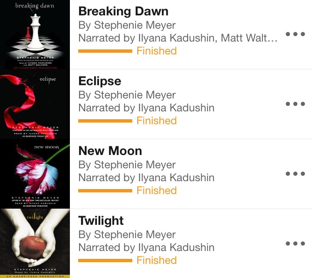Viewport: 312px width, 278px height.
Task: Click Breaking Dawn's orange progress bar
Action: (105, 51)
